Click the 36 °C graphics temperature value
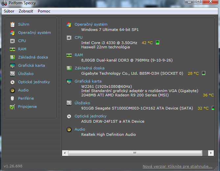Screen dimensions: 220x171 pyautogui.click(x=208, y=95)
